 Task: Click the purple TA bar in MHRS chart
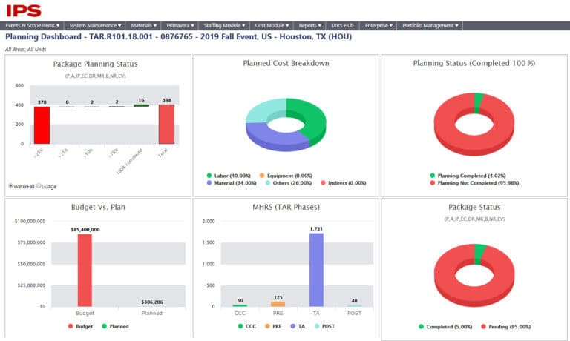tap(316, 270)
